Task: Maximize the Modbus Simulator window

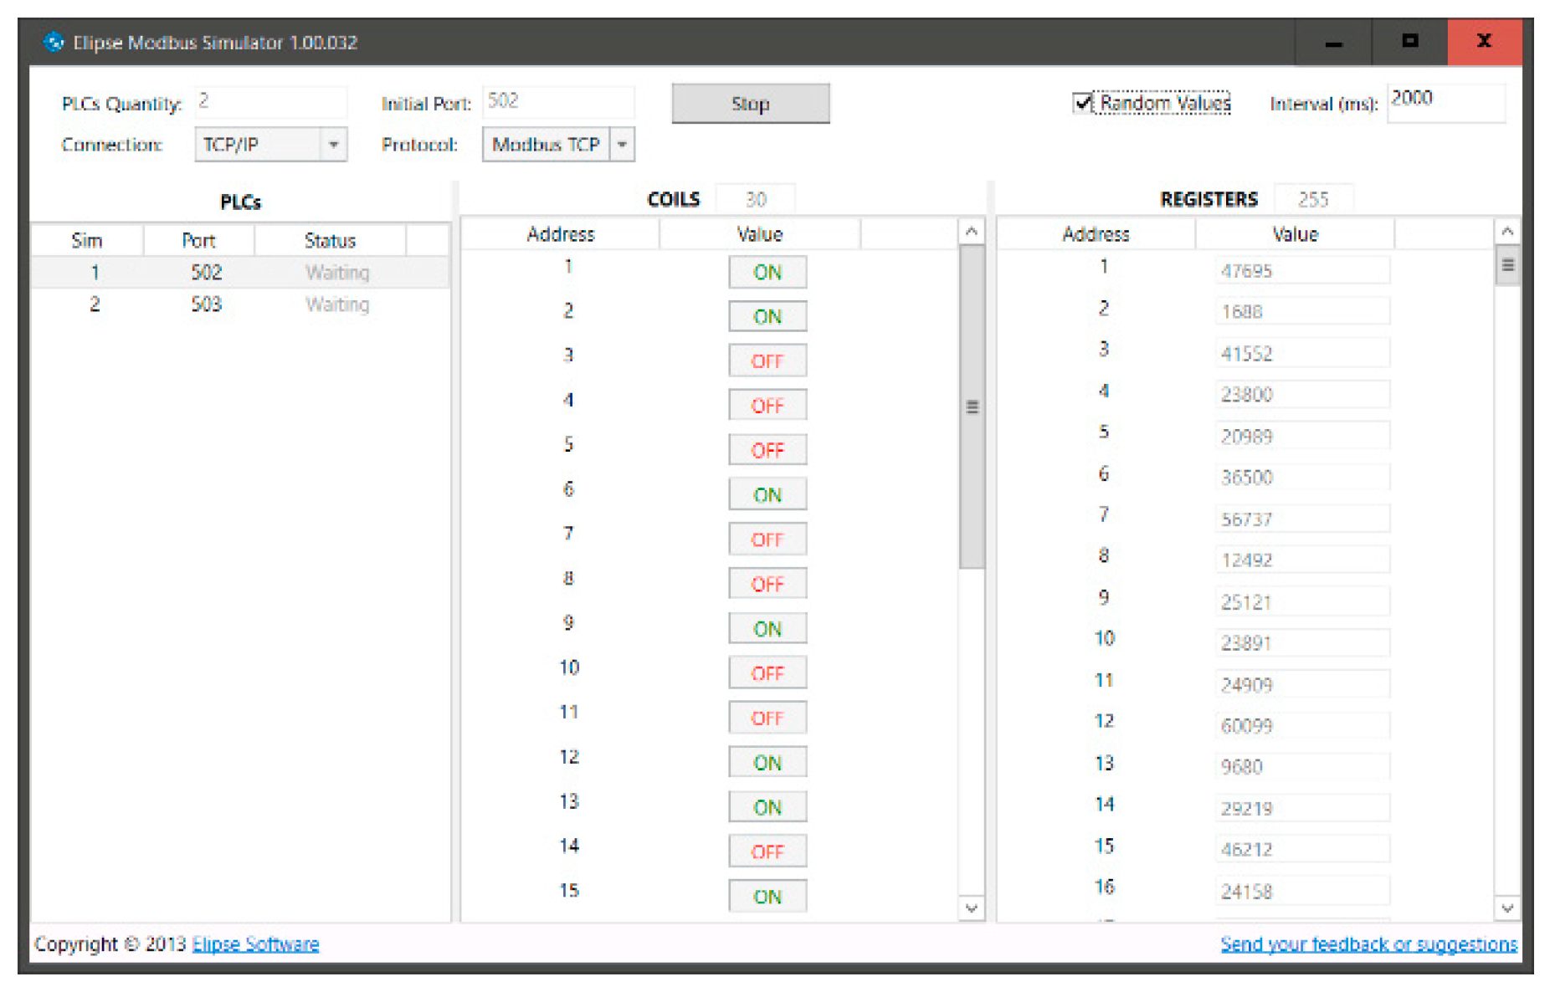Action: click(x=1410, y=42)
